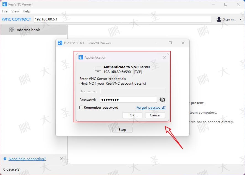Screen dimensions: 245x175
Task: Maximize the main RealVNC Viewer window
Action: pos(226,4)
